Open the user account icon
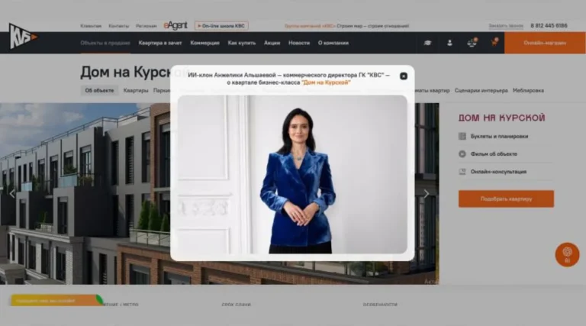This screenshot has width=586, height=326. [x=449, y=43]
